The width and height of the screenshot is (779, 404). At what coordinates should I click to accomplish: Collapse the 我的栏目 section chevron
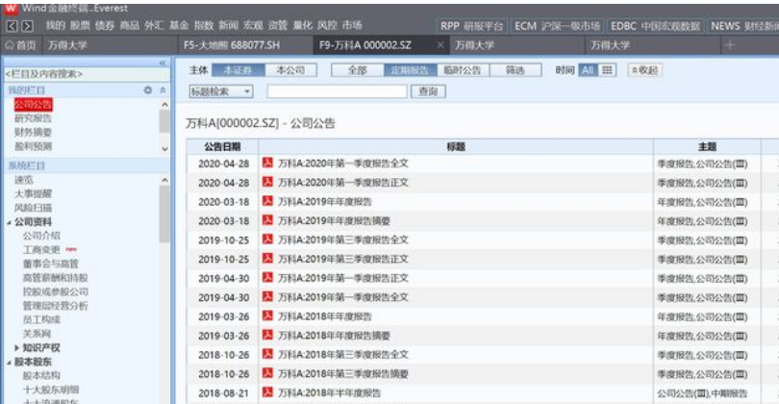(163, 90)
